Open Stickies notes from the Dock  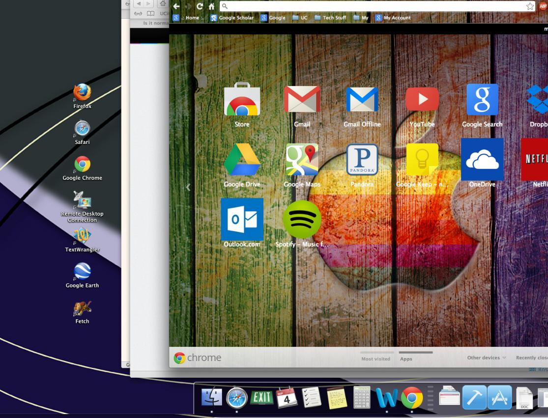coord(337,398)
